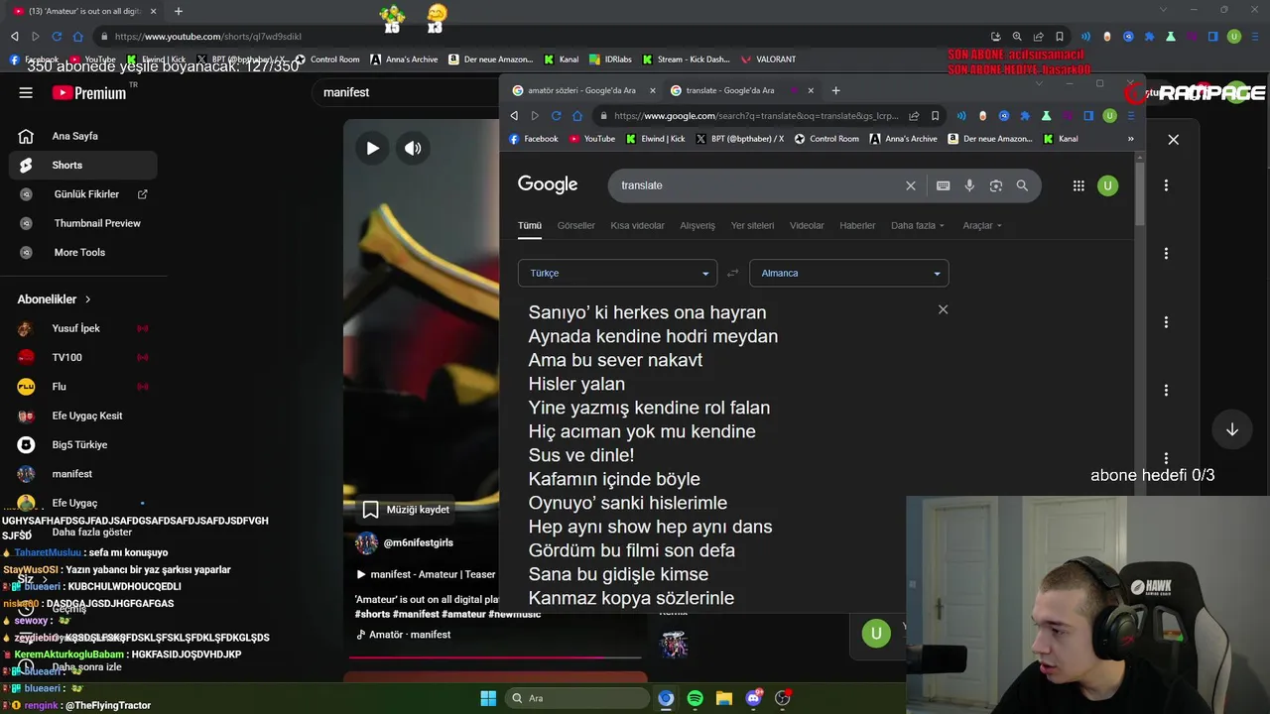Open manifest channel in subscriptions
Viewport: 1270px width, 714px height.
coord(82,474)
